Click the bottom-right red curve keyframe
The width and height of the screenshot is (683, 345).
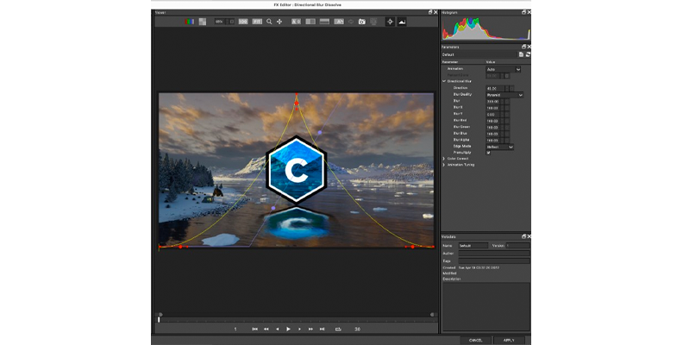tap(412, 247)
